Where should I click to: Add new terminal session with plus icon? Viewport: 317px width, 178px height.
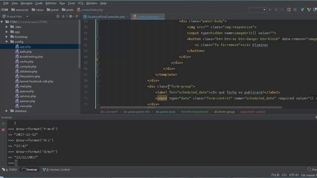3,124
